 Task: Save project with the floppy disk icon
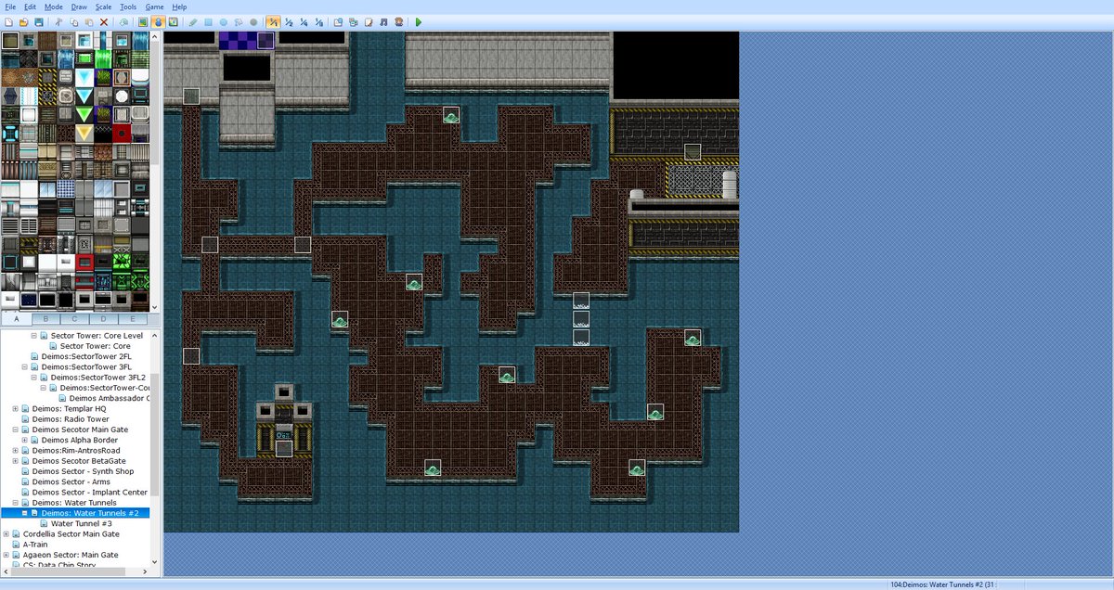point(38,21)
